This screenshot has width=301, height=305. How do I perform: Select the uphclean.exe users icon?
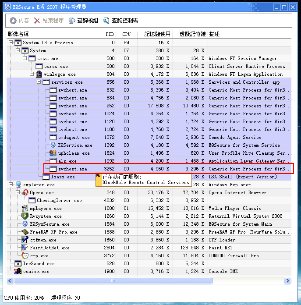(53, 153)
